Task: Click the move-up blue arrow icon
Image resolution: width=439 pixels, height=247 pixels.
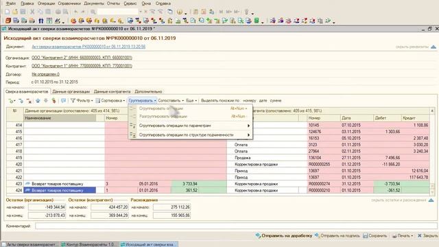Action: [38, 101]
